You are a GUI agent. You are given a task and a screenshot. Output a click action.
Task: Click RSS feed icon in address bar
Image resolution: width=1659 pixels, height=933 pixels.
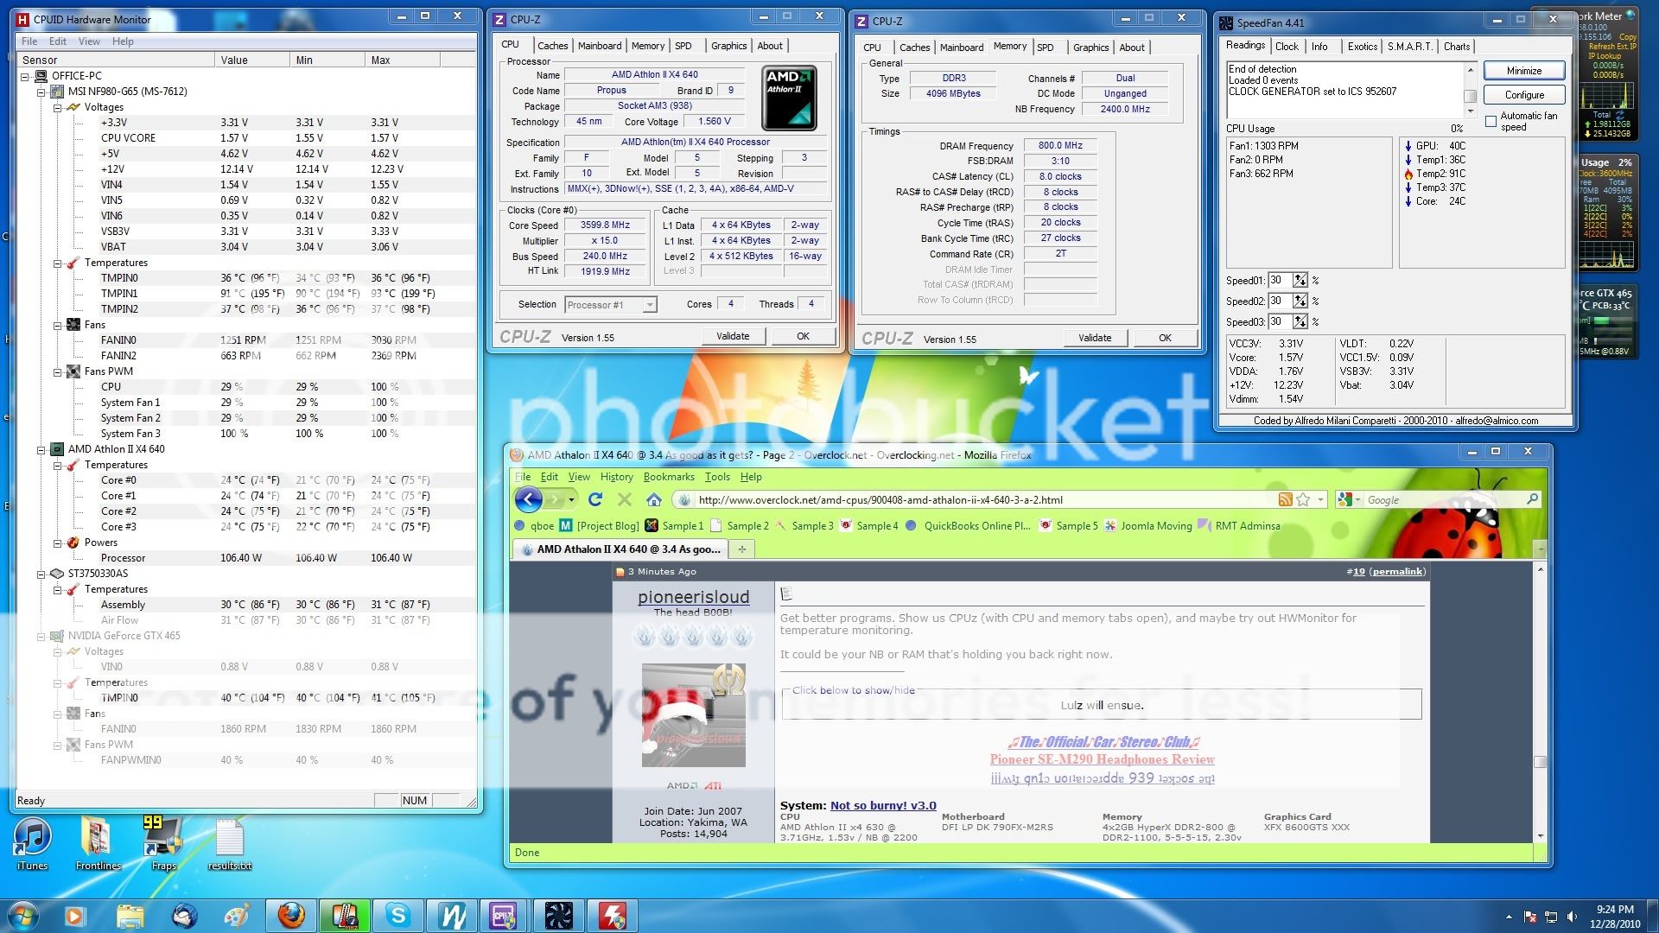(1285, 499)
